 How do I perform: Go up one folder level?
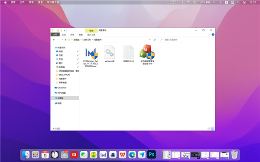[66, 40]
